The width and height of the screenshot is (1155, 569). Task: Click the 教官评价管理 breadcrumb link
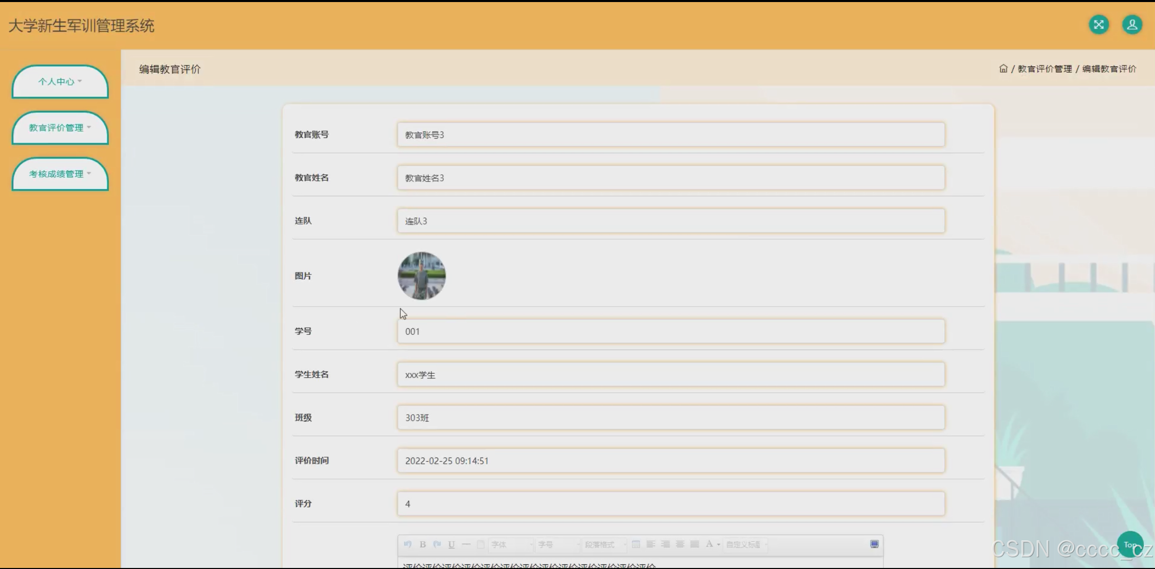(1045, 69)
